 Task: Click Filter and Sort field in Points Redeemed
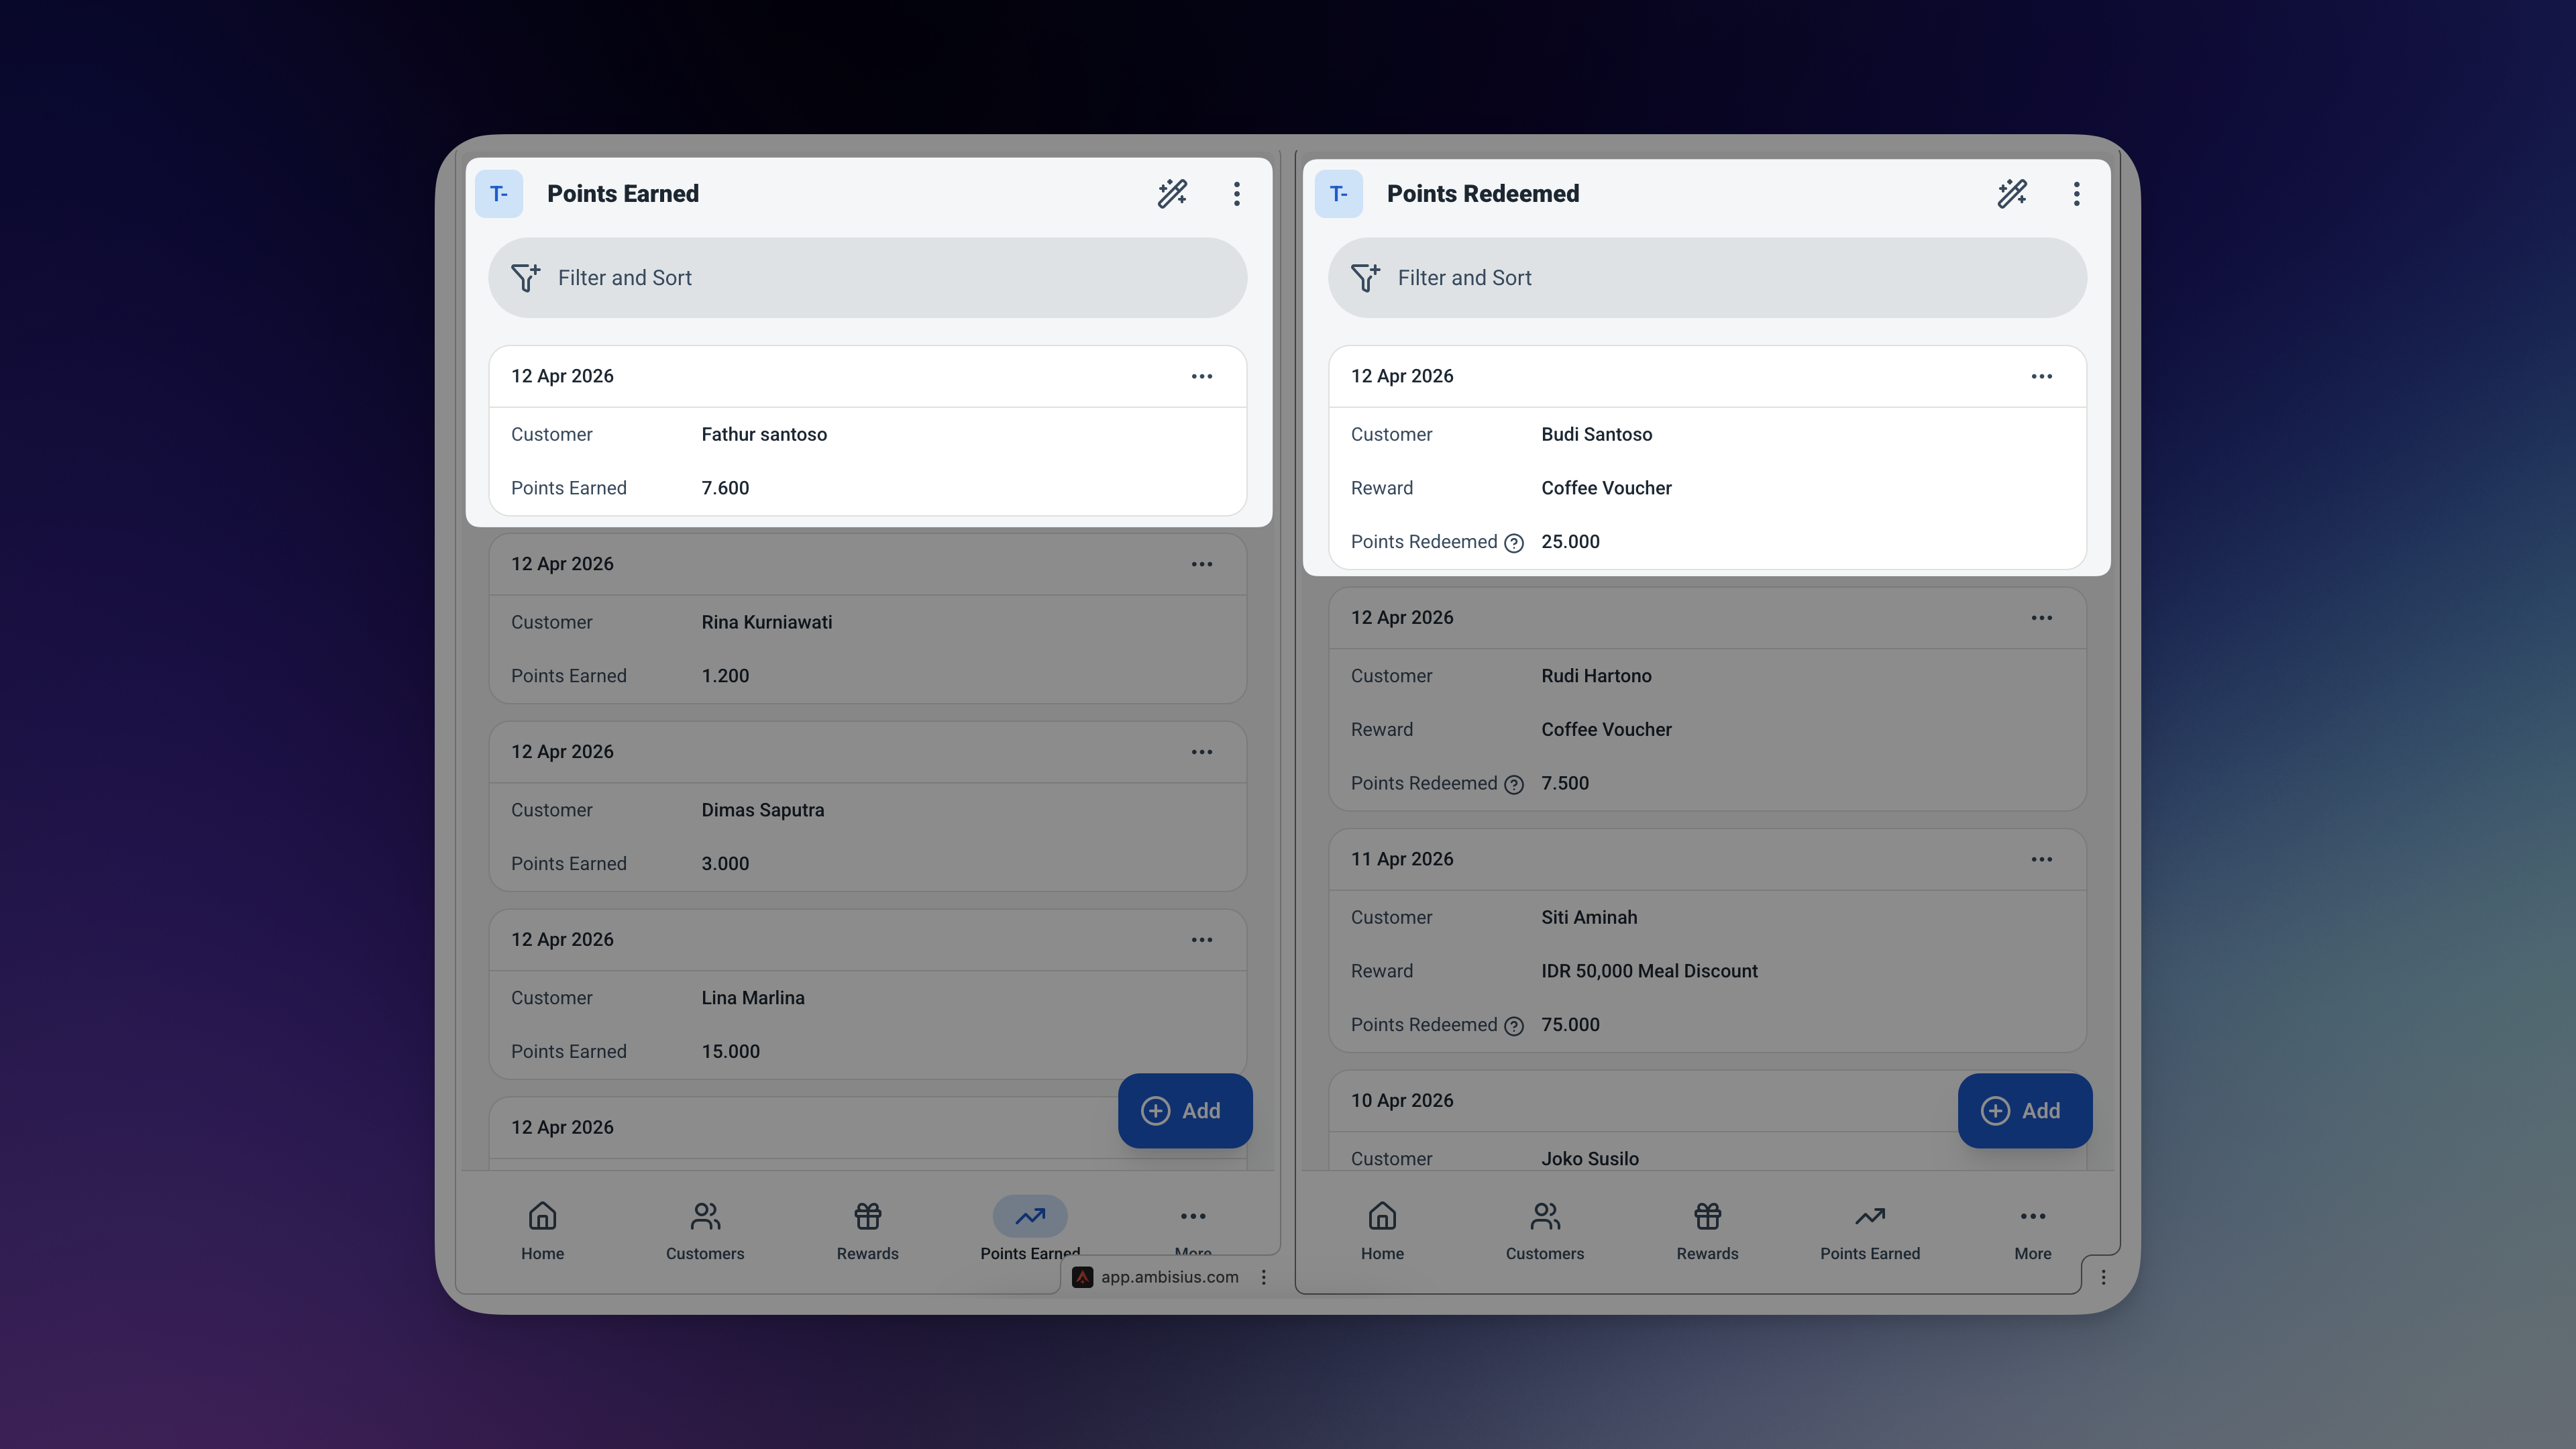tap(1707, 278)
